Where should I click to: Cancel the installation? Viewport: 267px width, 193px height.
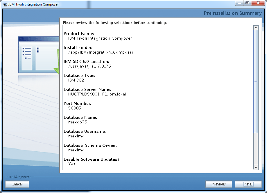point(17,184)
